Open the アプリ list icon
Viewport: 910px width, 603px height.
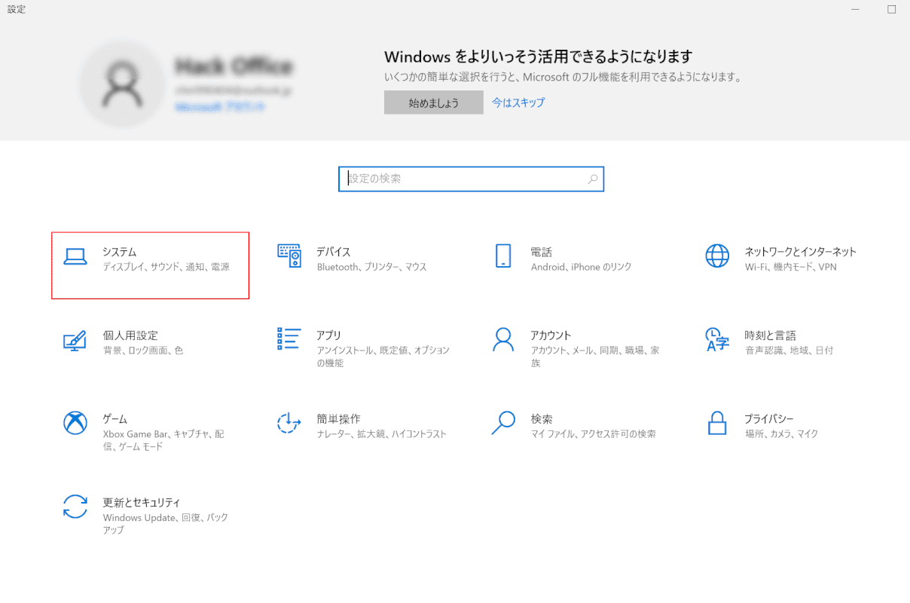tap(289, 339)
